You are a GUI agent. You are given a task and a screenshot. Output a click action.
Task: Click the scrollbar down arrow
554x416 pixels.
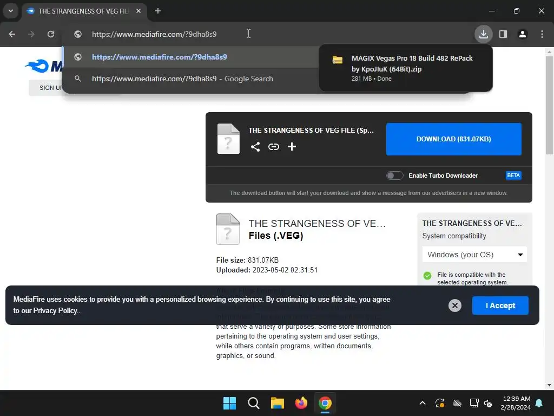tap(549, 385)
